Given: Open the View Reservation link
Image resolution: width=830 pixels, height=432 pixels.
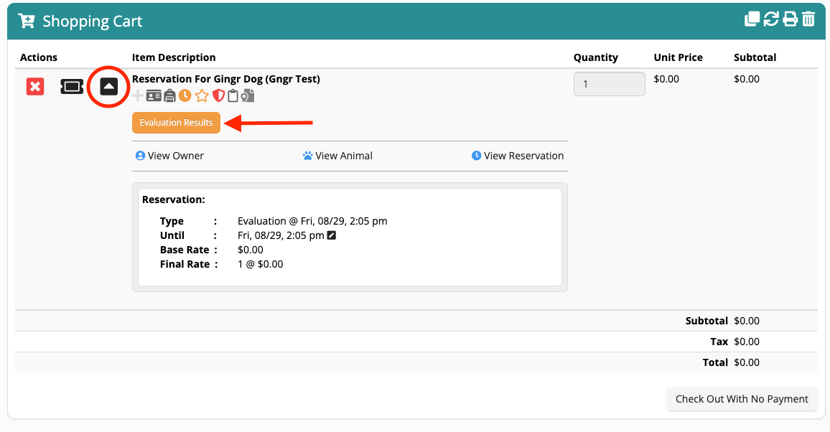Looking at the screenshot, I should pos(518,156).
